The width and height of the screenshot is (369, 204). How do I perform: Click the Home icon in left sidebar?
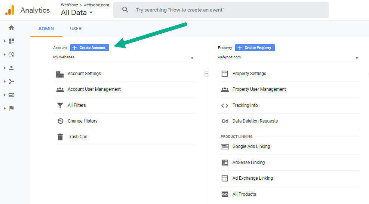point(11,28)
